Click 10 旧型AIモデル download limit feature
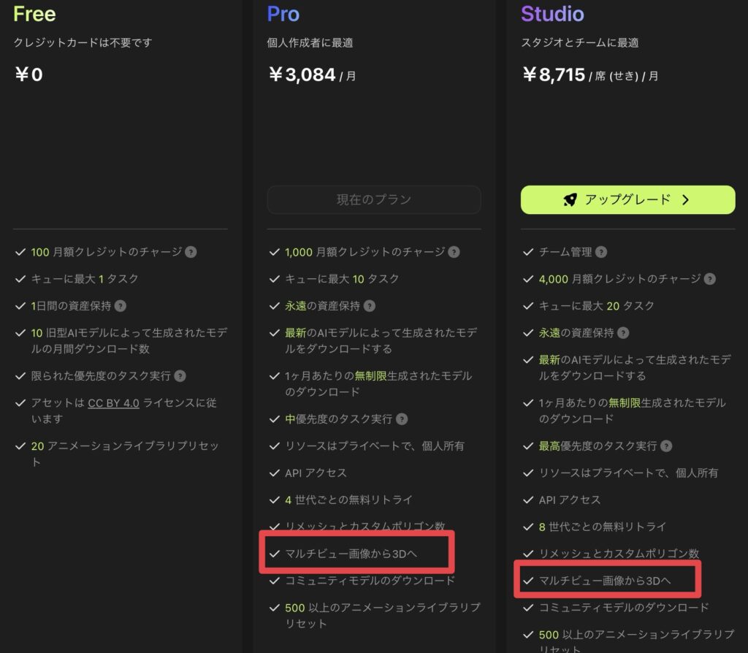The height and width of the screenshot is (653, 748). coord(129,340)
